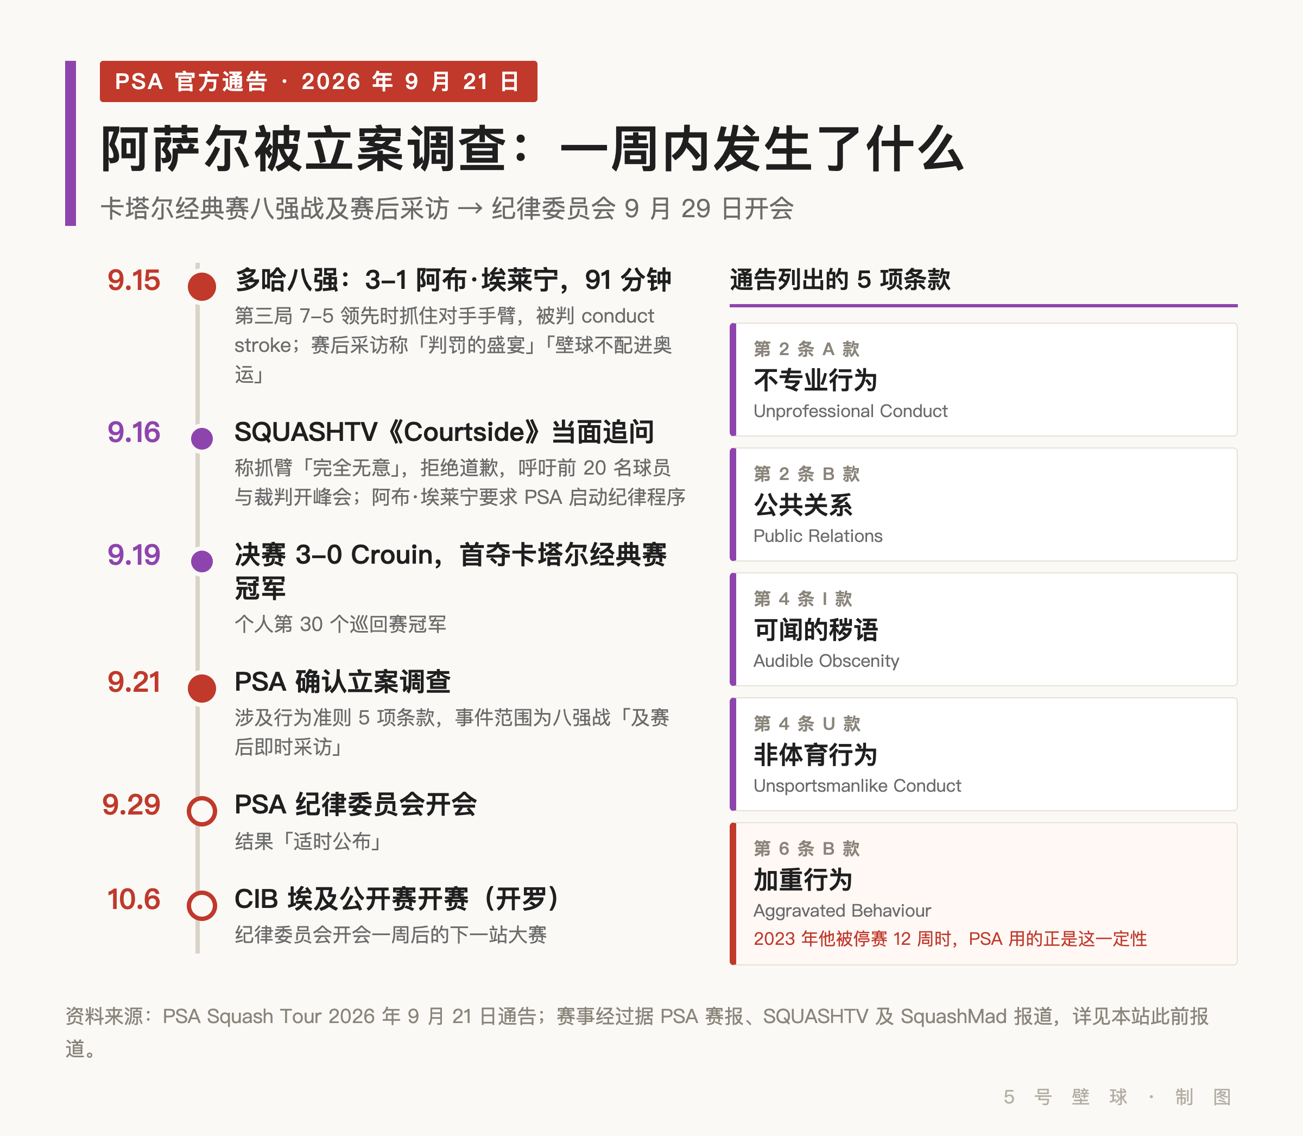Click the hollow timeline marker for 9.29
Screen dimensions: 1303x1136
[x=201, y=811]
